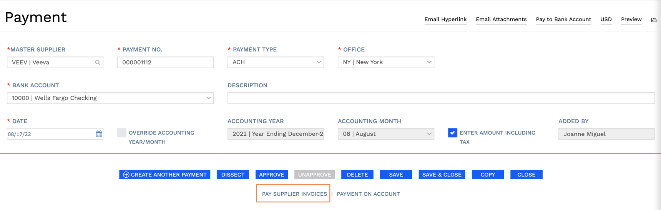Toggle Override Accounting Year/Month checkbox
The height and width of the screenshot is (210, 661).
pyautogui.click(x=122, y=133)
